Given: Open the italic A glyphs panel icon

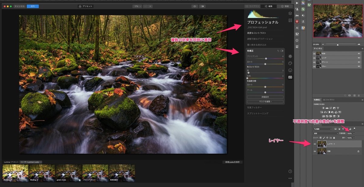Looking at the screenshot, I should click(x=303, y=22).
